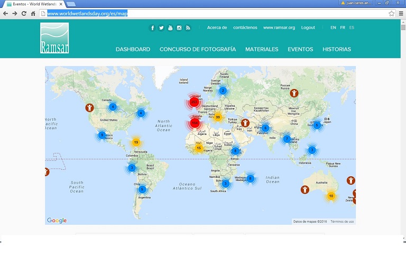Click the Google logo on map
406x254 pixels.
(57, 220)
